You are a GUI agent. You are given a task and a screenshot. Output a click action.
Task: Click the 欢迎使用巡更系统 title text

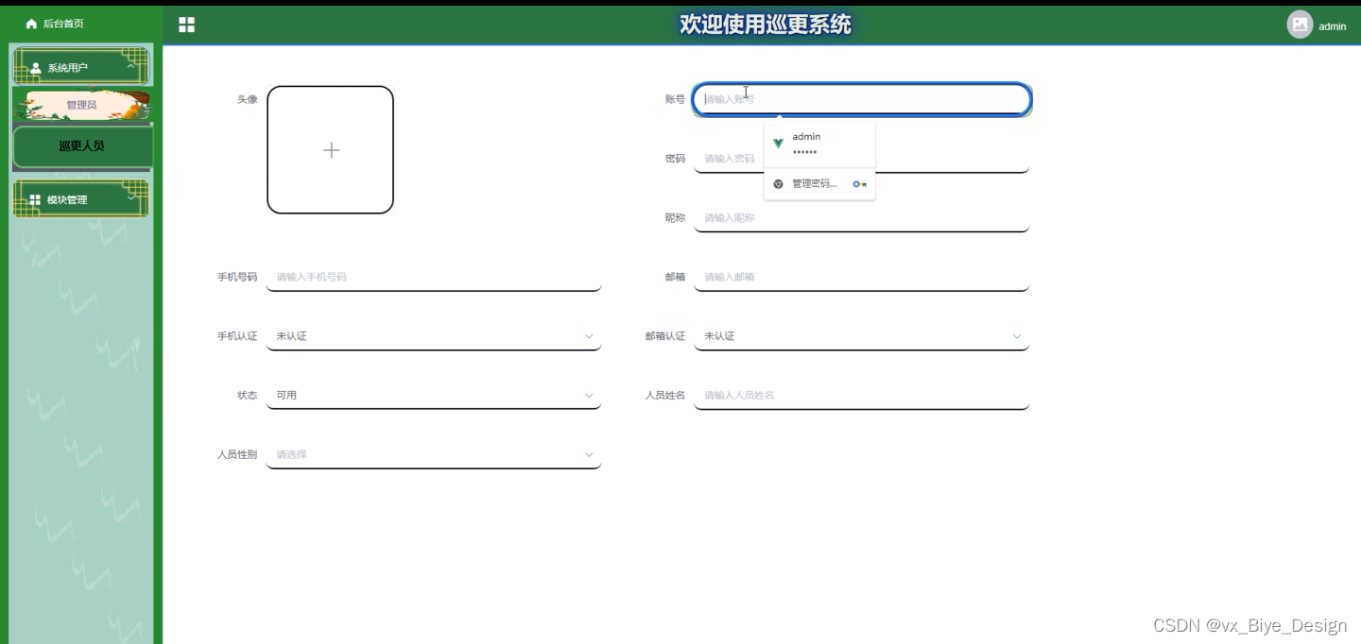766,25
